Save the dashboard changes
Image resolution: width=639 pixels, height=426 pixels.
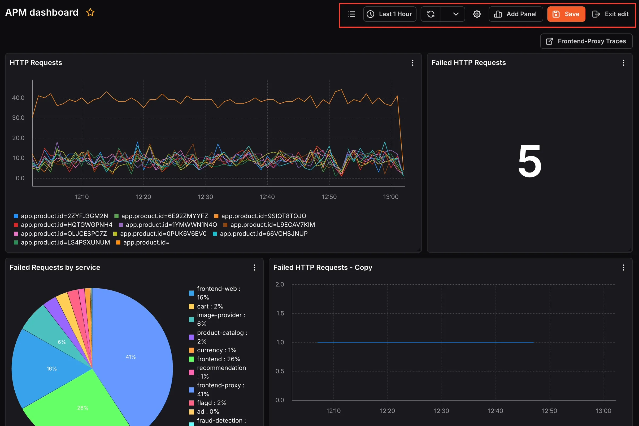click(566, 14)
